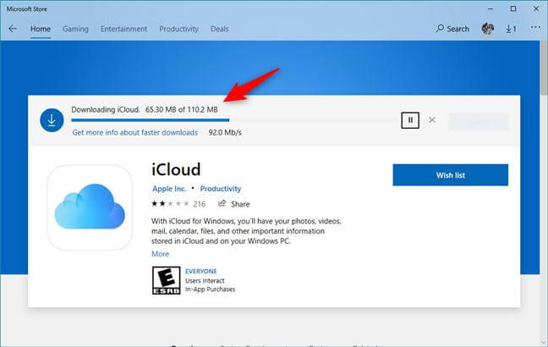
Task: Open the downloads and updates indicator
Action: tap(511, 29)
